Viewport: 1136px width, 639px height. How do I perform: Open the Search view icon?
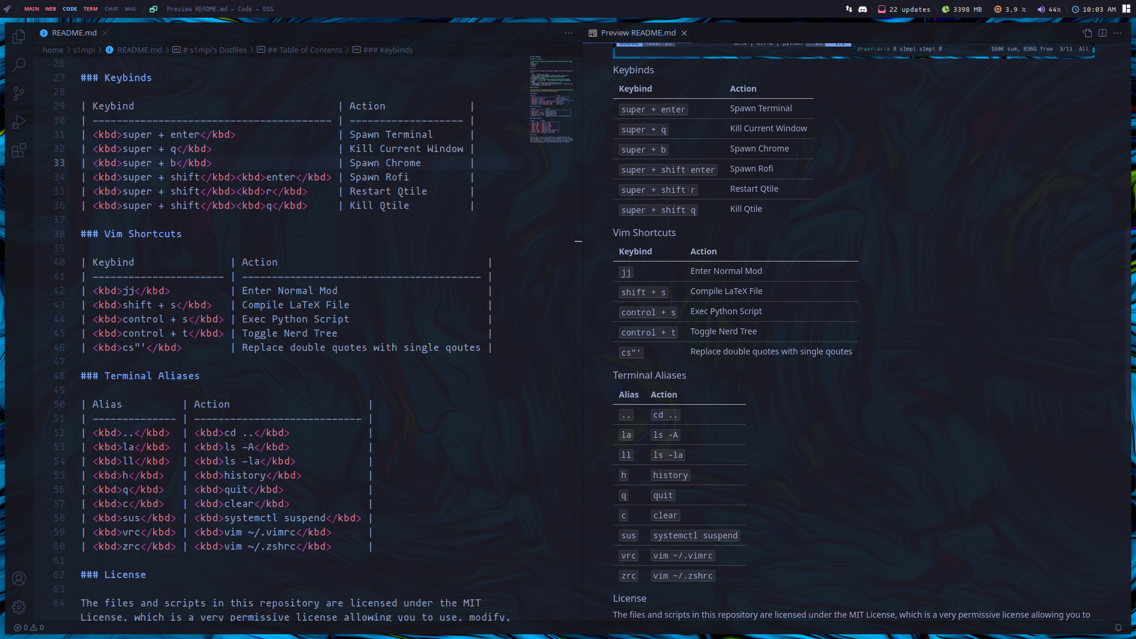click(19, 64)
